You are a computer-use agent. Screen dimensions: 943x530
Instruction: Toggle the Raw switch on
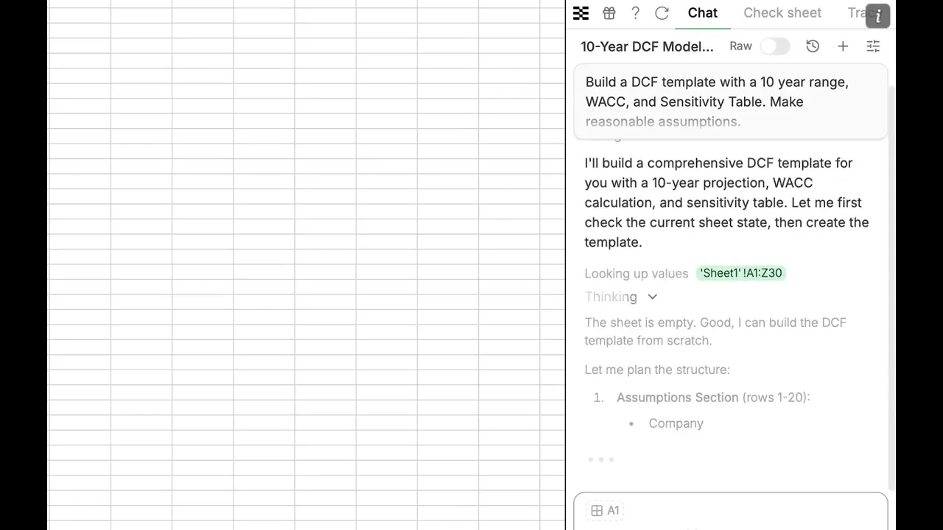coord(774,46)
